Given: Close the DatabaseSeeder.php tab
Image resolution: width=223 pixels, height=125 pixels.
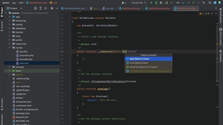Looking at the screenshot, I should [87, 8].
